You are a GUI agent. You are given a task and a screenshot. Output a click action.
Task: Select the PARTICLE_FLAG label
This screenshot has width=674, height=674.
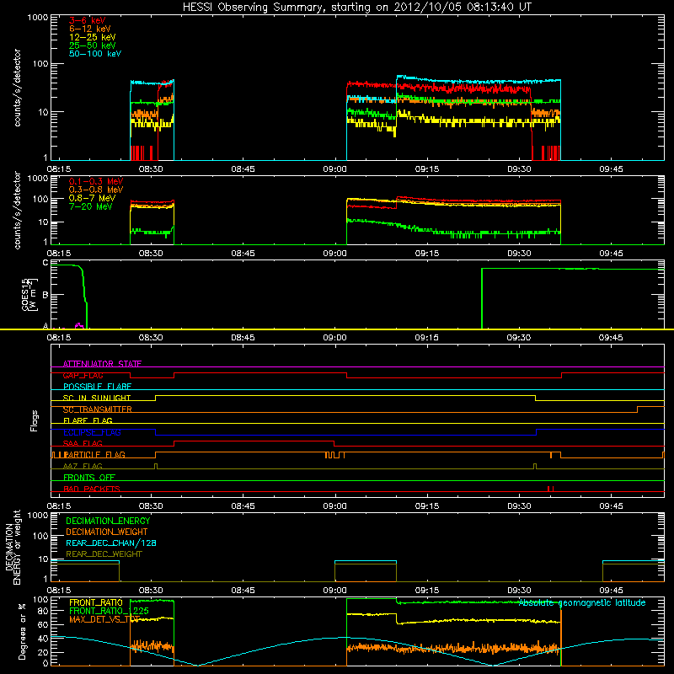click(94, 455)
